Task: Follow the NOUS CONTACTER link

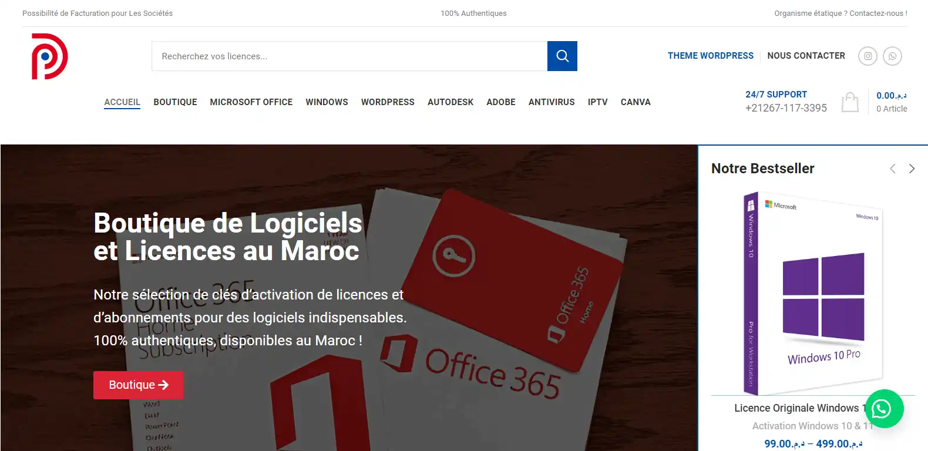Action: click(x=806, y=56)
